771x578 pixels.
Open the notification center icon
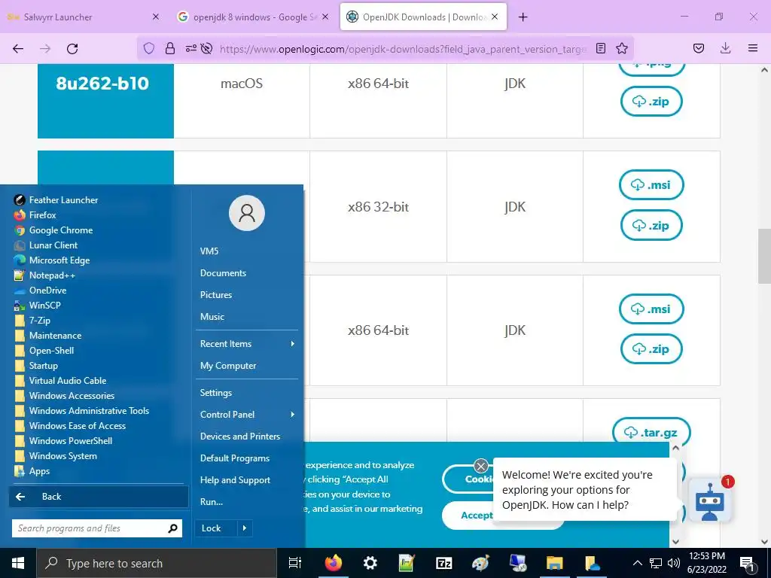[748, 563]
